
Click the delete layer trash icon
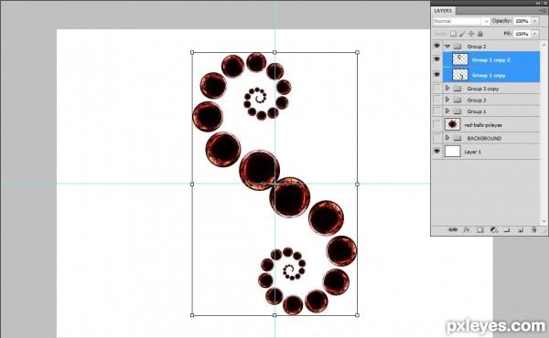click(x=533, y=230)
